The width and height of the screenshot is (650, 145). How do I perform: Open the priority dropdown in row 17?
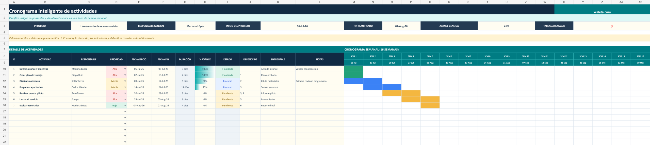pos(125,111)
